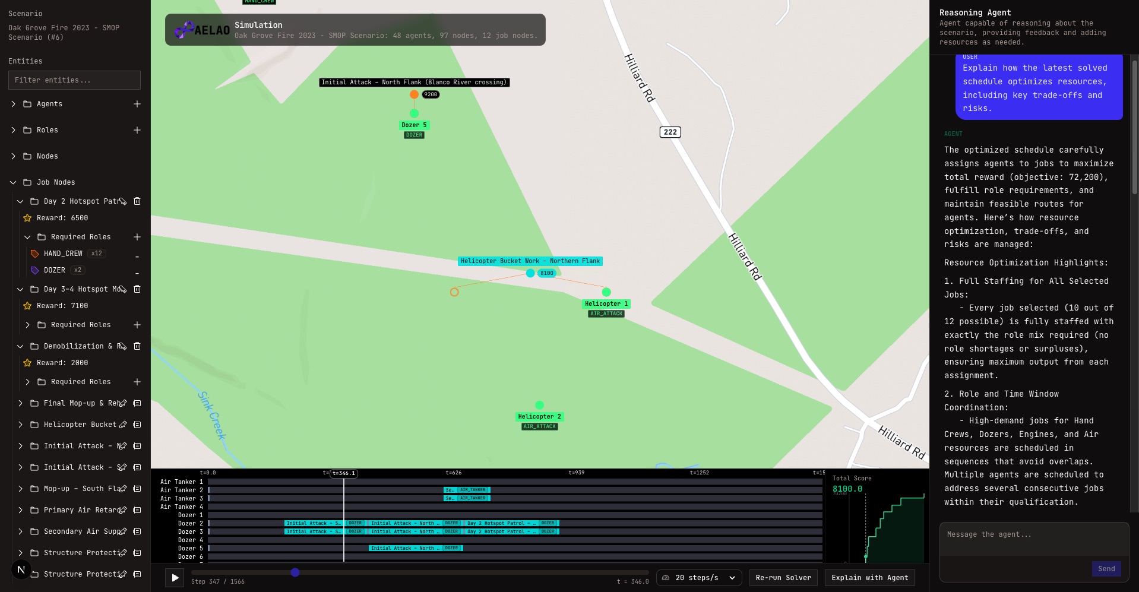Send the message to the agent

point(1106,569)
